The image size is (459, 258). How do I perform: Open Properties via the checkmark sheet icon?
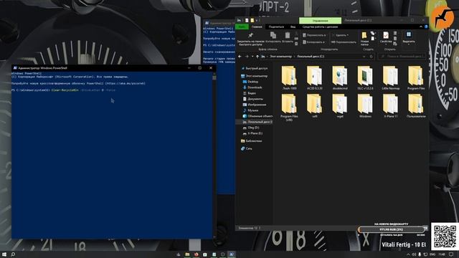386,35
